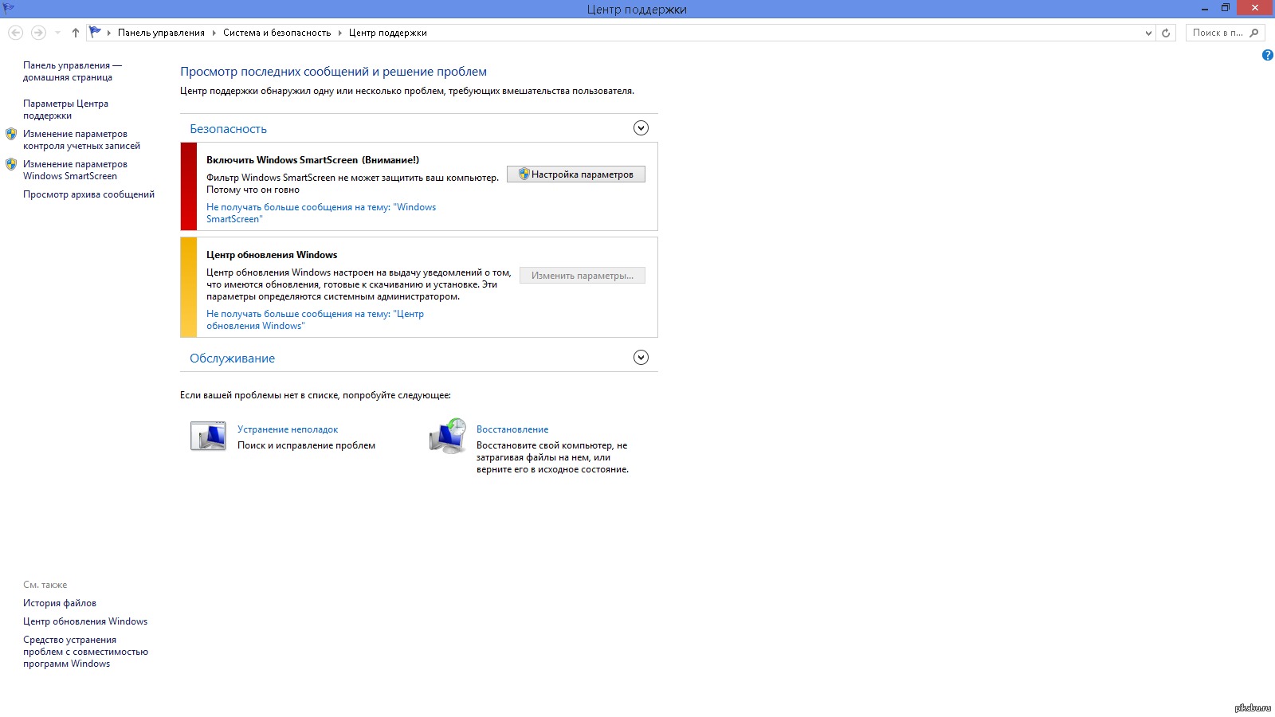
Task: Click the search magnifier icon
Action: (1254, 33)
